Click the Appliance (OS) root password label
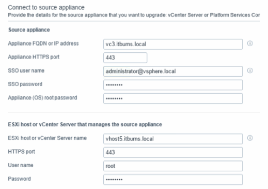Screen dimensions: 268x189 pos(42,98)
